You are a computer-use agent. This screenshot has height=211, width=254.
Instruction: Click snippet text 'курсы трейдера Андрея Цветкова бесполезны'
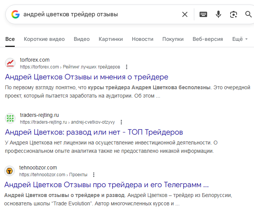click(149, 87)
